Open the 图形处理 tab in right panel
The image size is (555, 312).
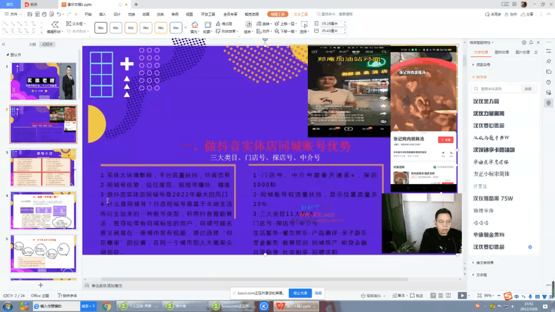click(501, 52)
